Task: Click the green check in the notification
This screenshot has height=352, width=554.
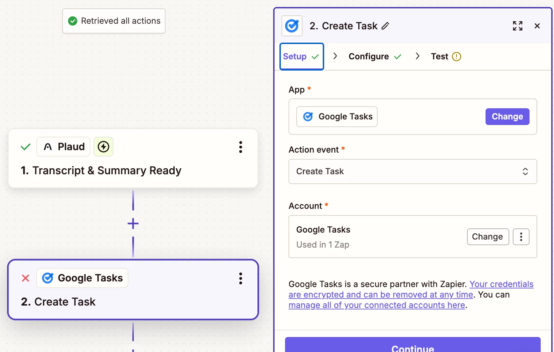Action: [73, 21]
